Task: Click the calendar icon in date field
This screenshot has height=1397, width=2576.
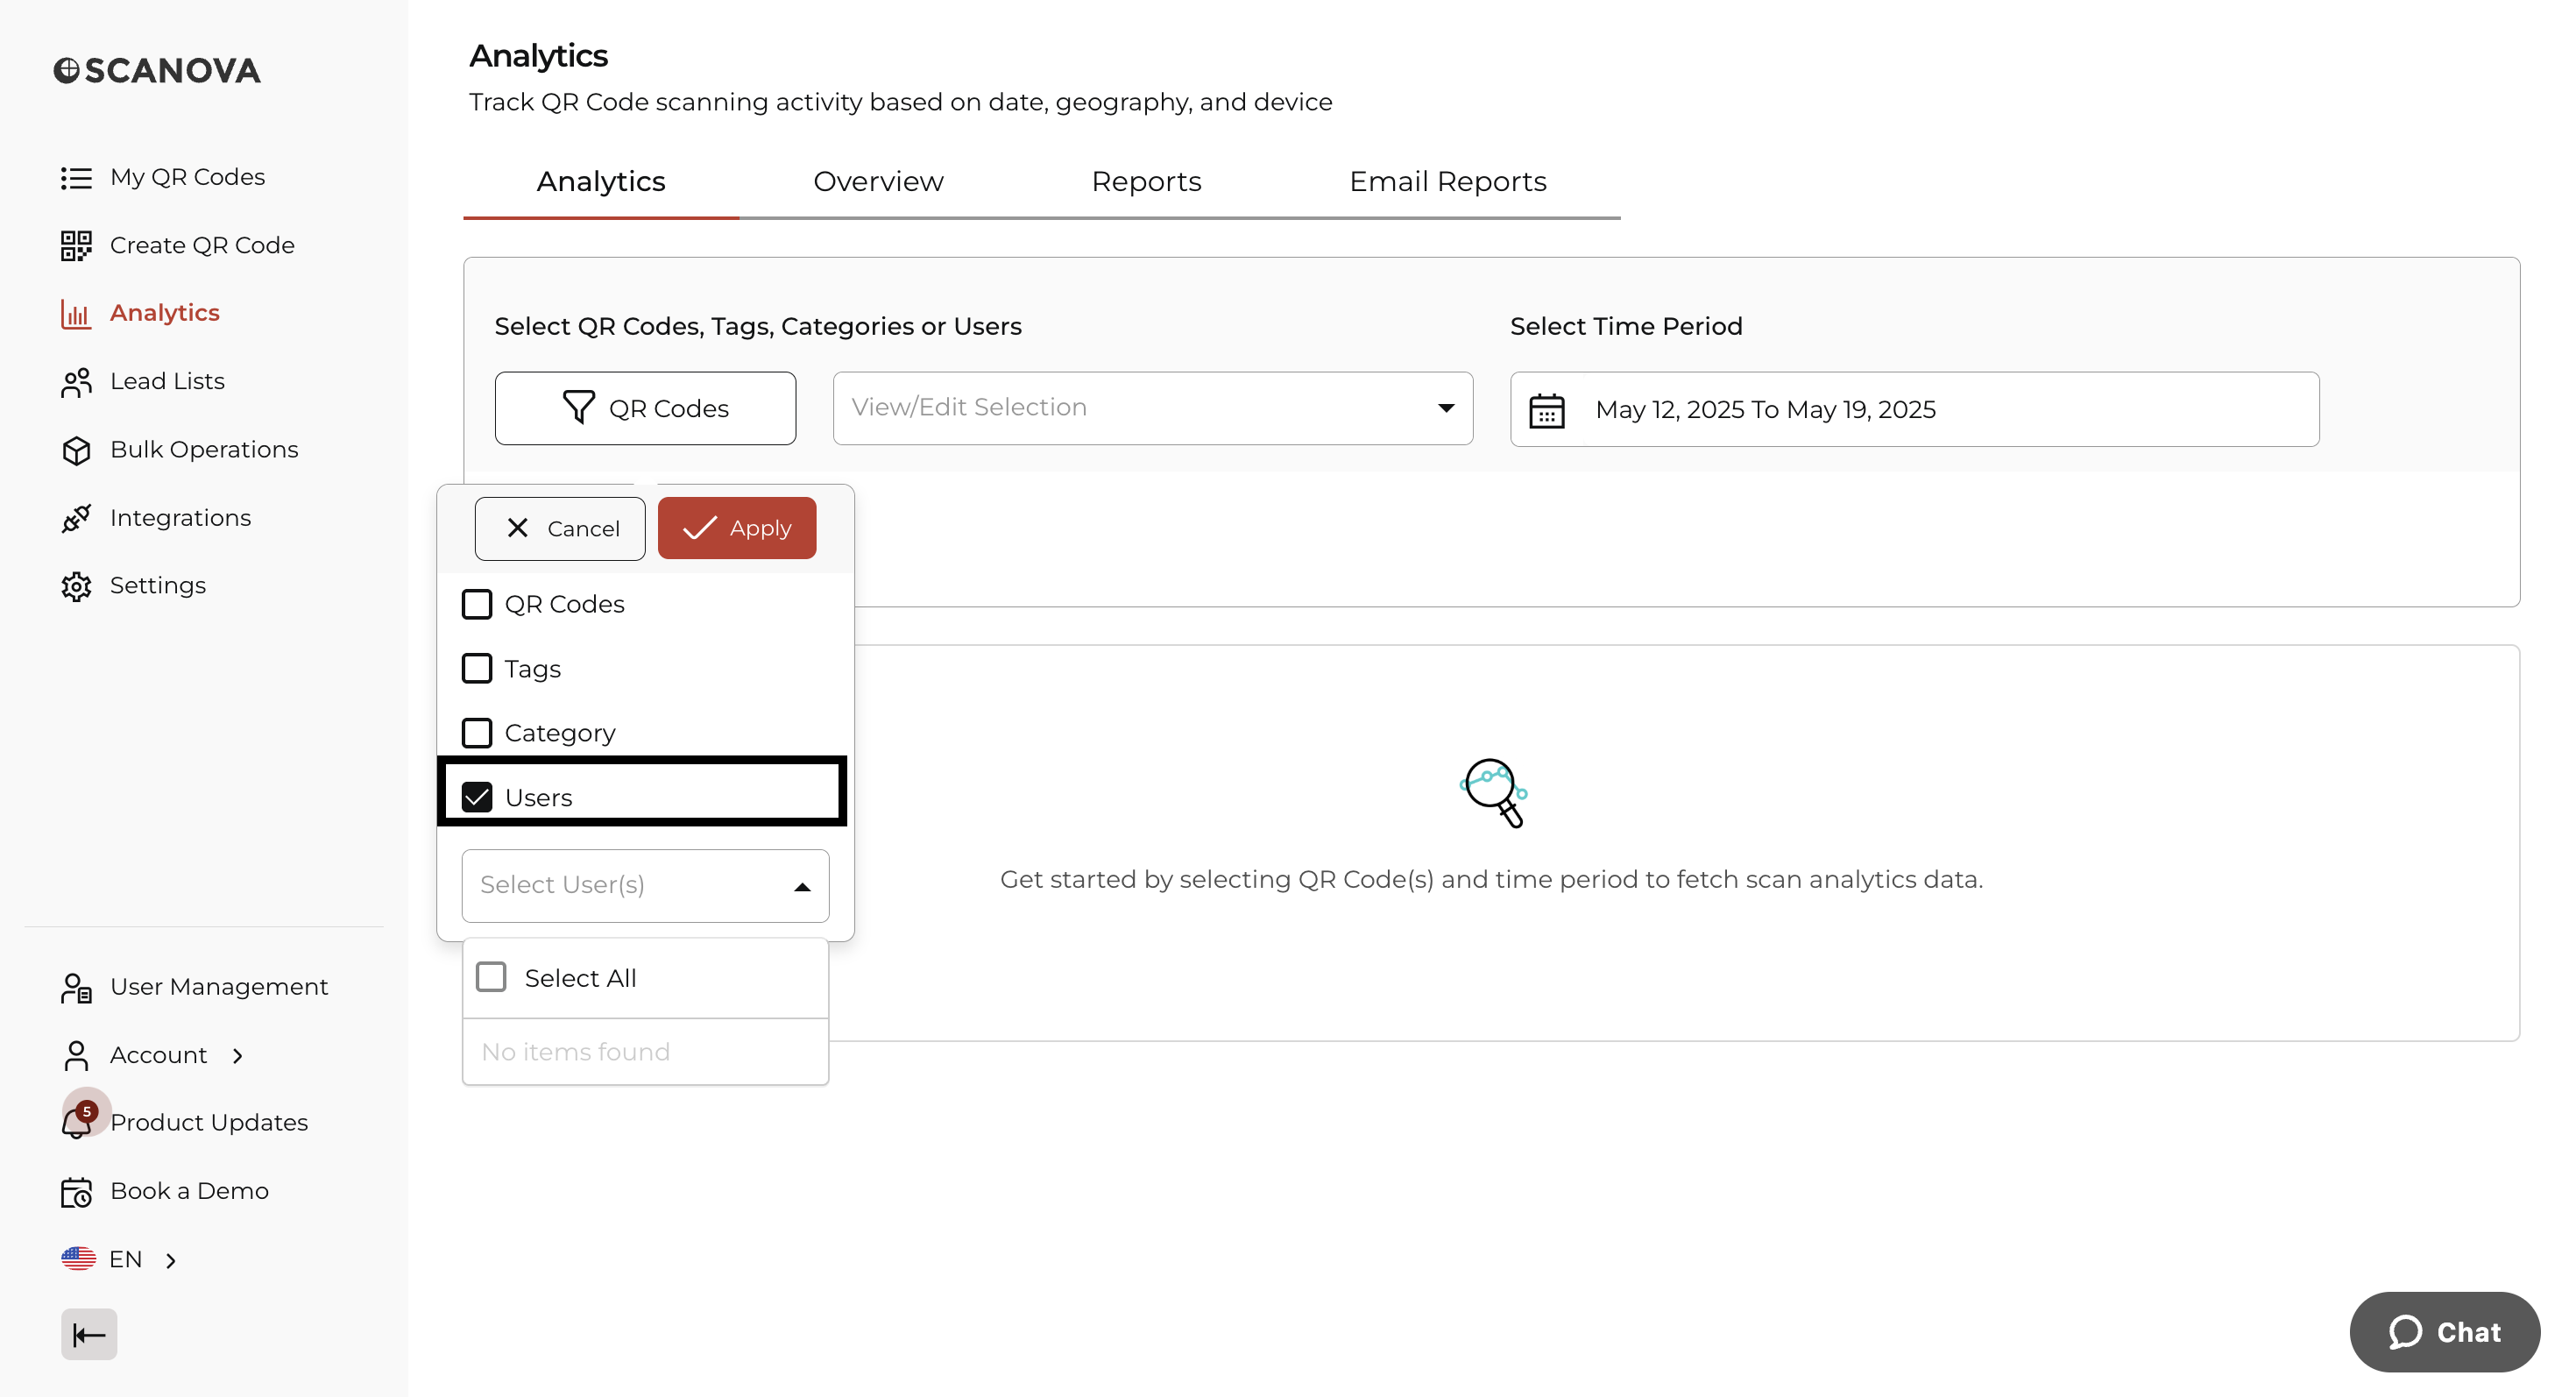Action: coord(1546,410)
